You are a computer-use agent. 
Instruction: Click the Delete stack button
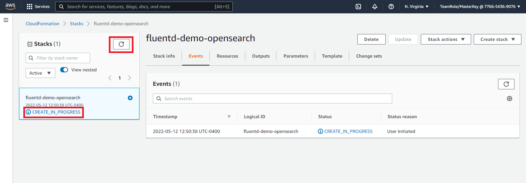(371, 39)
